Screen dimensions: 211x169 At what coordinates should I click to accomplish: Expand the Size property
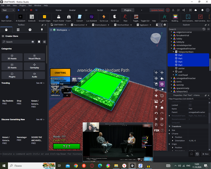169,130
